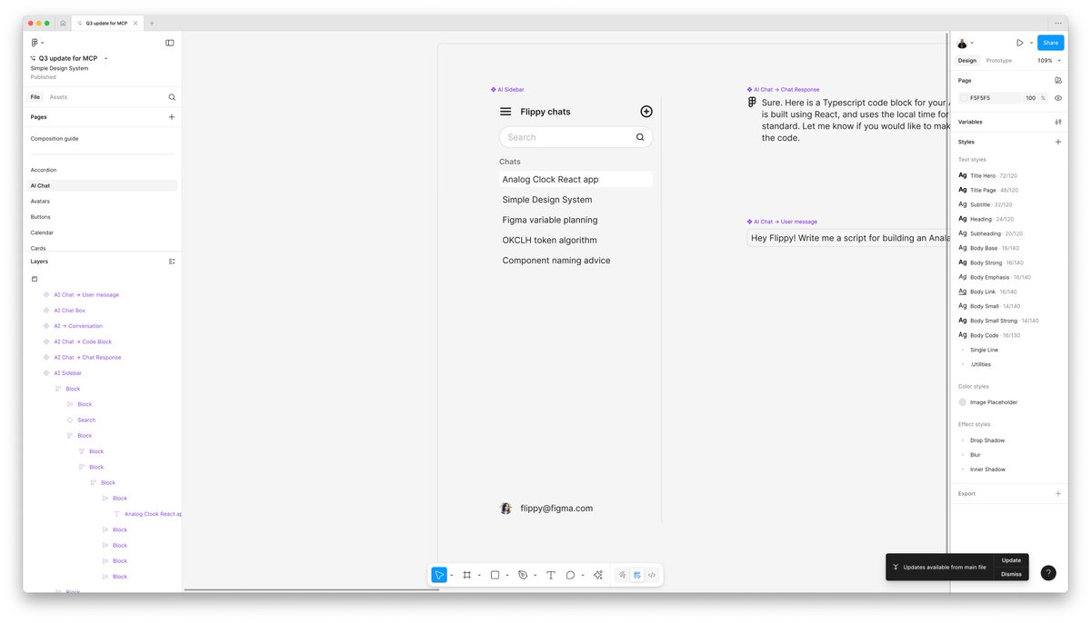
Task: Select Image Placeholder color style
Action: pos(988,402)
